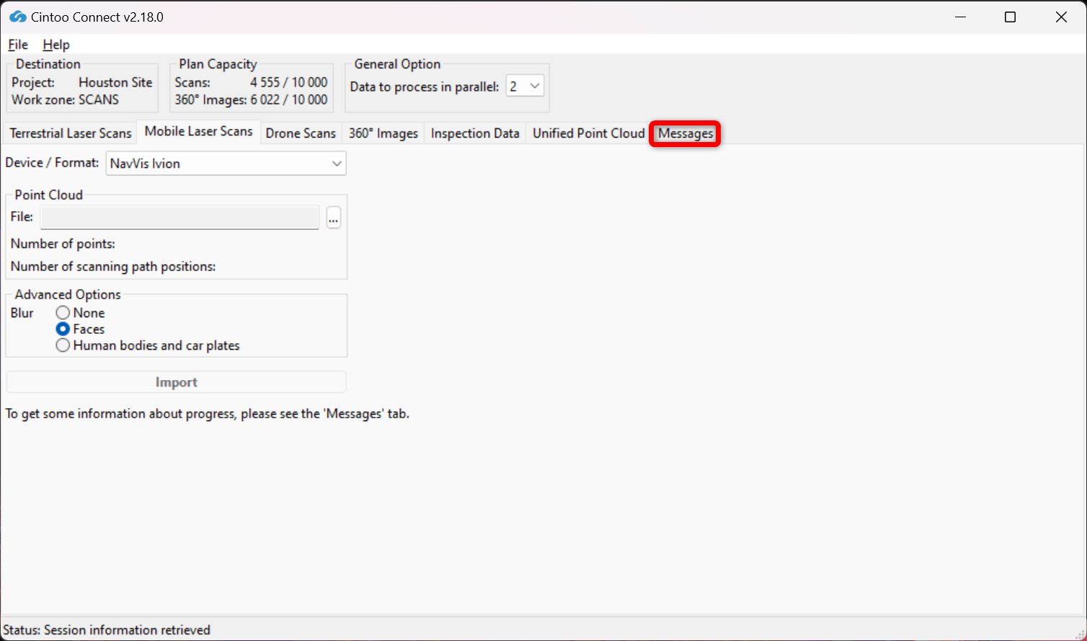Browse for a point cloud file with the ellipsis button
Image resolution: width=1087 pixels, height=641 pixels.
333,217
